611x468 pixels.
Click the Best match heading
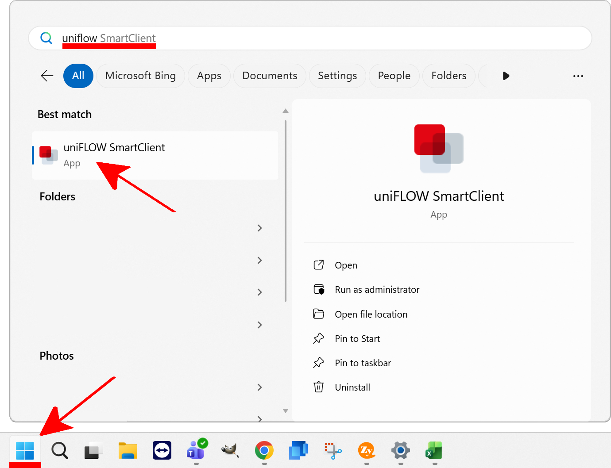point(65,114)
